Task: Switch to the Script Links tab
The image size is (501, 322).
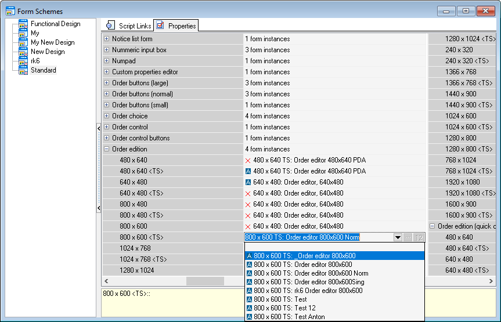Action: tap(128, 26)
